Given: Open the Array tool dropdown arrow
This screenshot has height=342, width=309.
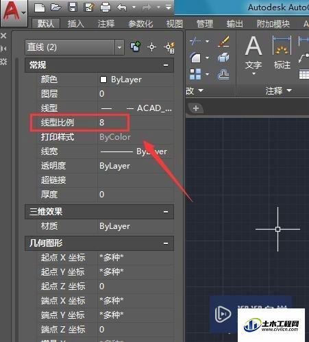Looking at the screenshot, I should pos(207,74).
